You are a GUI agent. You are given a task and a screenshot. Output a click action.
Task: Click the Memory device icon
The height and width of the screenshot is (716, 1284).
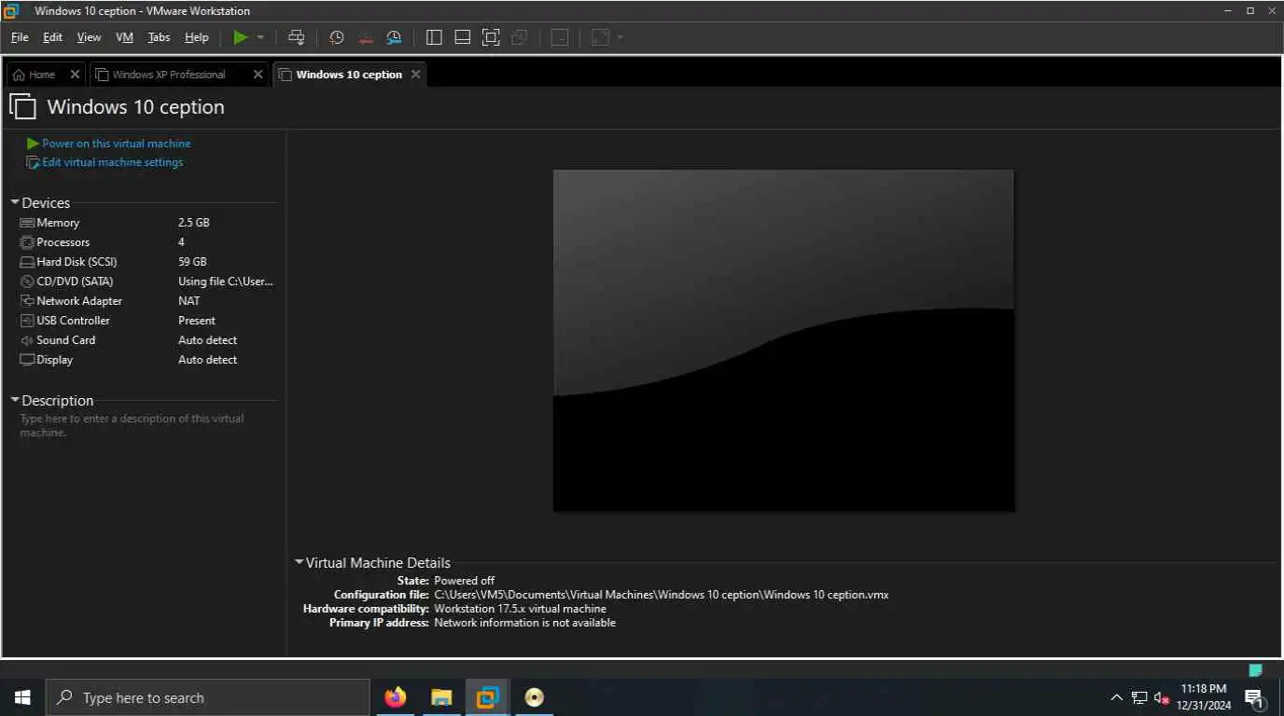point(27,223)
